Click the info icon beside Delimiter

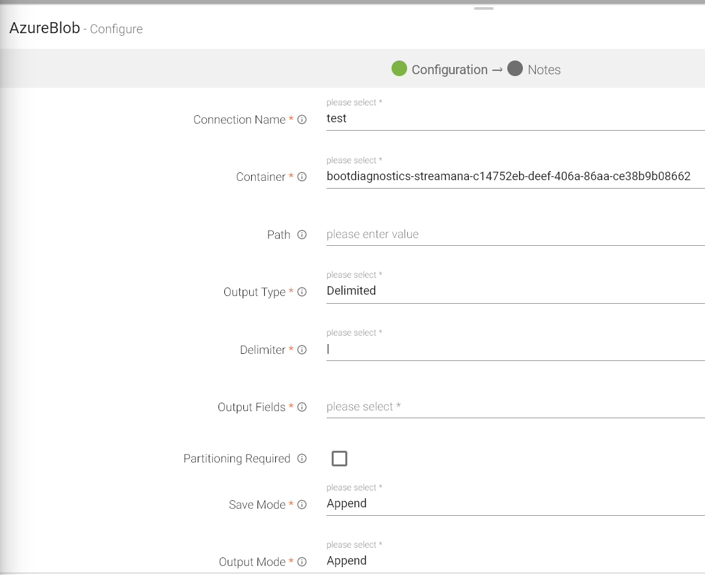click(x=302, y=350)
